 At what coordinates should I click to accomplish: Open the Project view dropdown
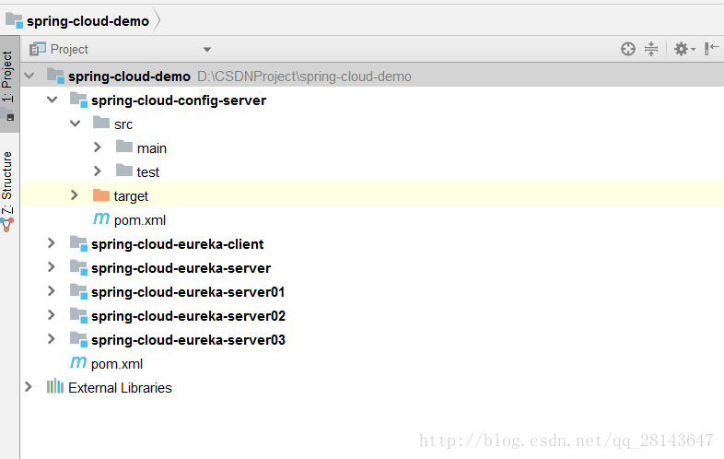pyautogui.click(x=207, y=50)
